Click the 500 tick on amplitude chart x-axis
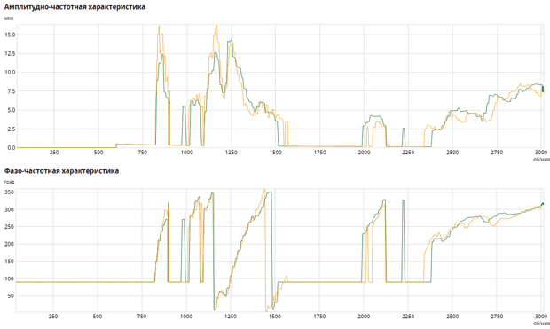Screen dimensions: 550x329 pyautogui.click(x=98, y=153)
